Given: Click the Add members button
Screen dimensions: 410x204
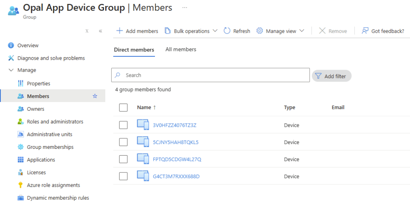Looking at the screenshot, I should click(137, 31).
